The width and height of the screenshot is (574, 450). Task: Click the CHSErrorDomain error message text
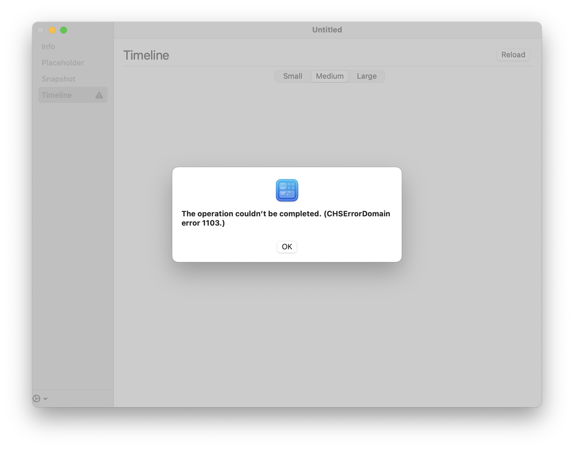click(x=286, y=218)
